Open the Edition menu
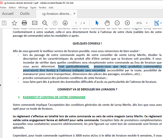 [x=12, y=7]
